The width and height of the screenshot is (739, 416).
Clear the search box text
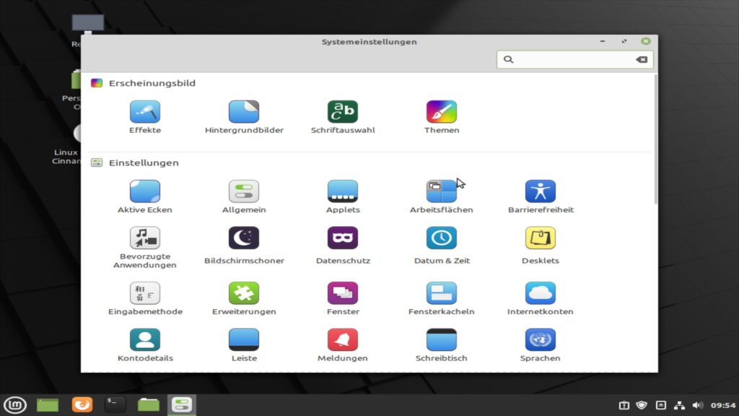[642, 59]
